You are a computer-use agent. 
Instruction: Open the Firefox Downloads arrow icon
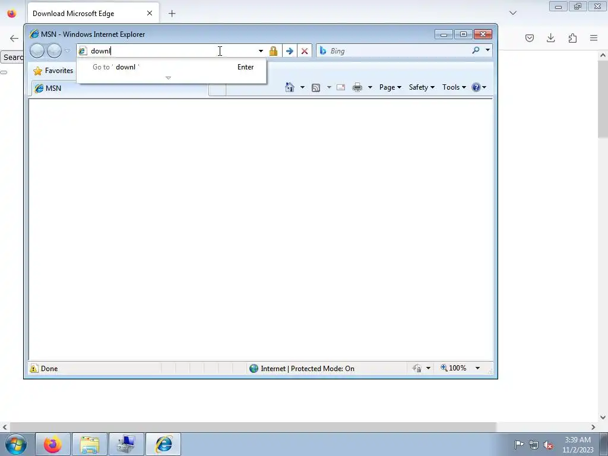550,38
